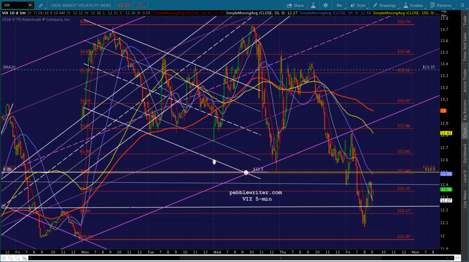The height and width of the screenshot is (262, 469).
Task: Share the chart via Share button
Action: (295, 5)
